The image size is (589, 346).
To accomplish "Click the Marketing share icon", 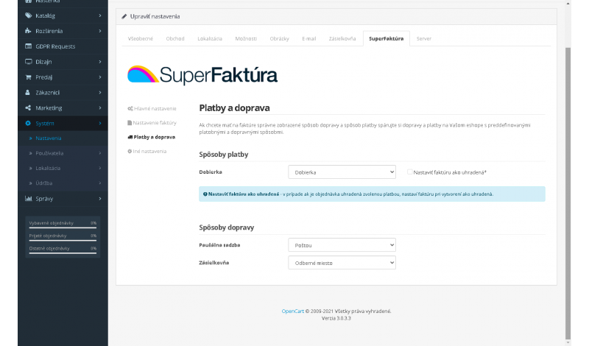I will pos(28,107).
